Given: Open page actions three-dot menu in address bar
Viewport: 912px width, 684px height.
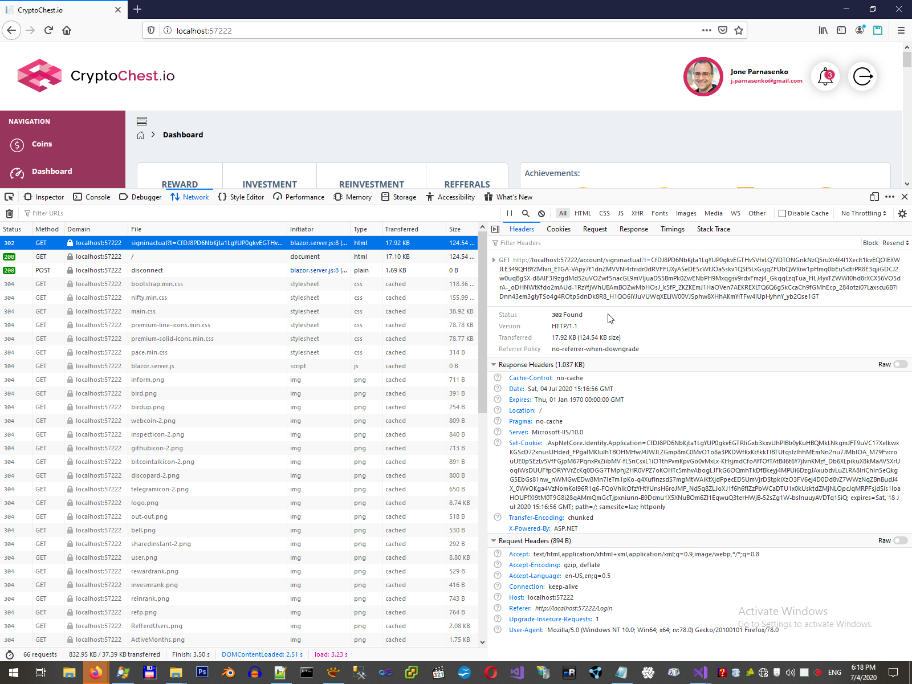Looking at the screenshot, I should [x=707, y=30].
